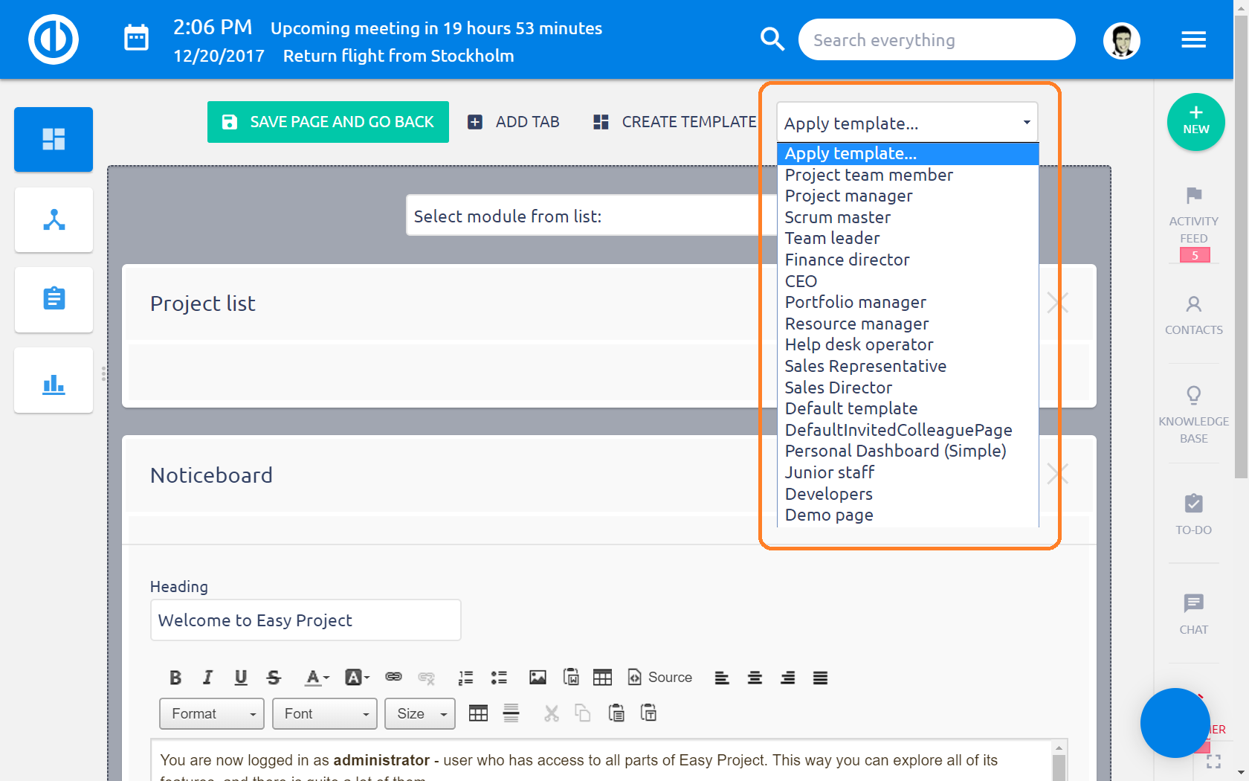Open the background color picker

click(357, 678)
